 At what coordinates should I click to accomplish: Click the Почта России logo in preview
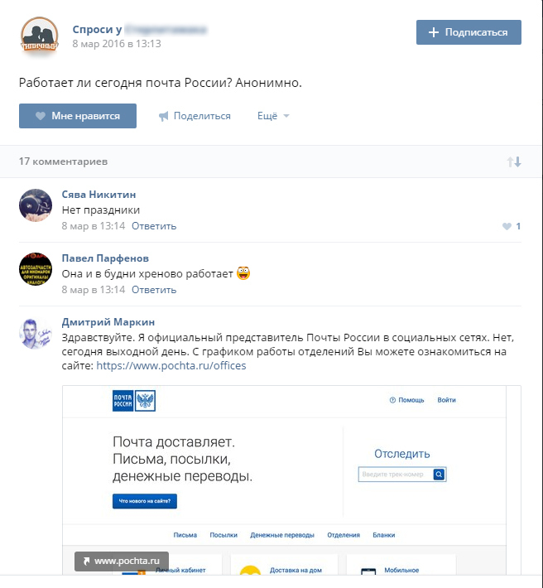(134, 401)
